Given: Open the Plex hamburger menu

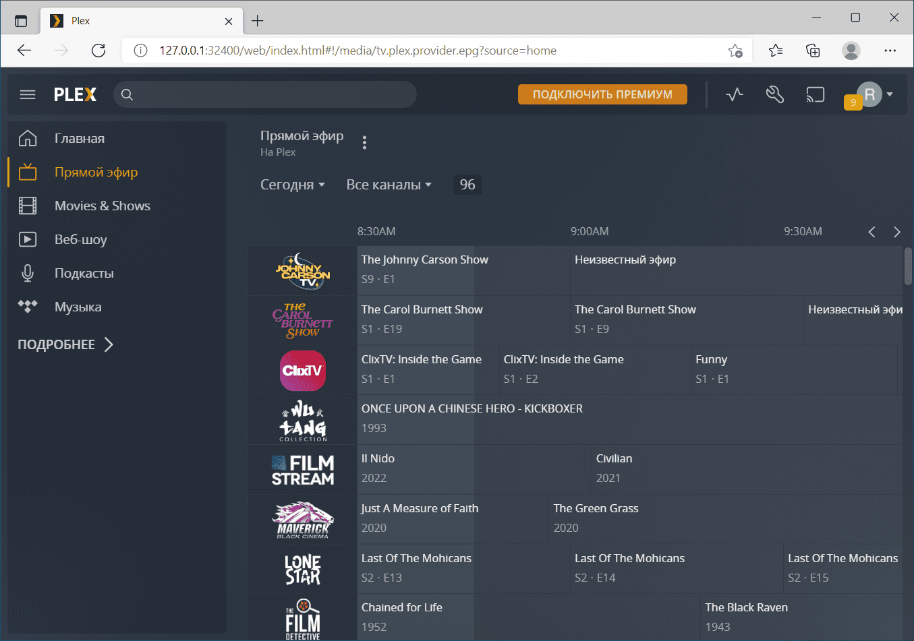Looking at the screenshot, I should click(28, 94).
